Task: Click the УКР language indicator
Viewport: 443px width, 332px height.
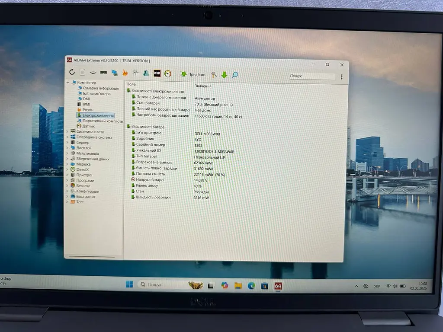Action: 377,286
